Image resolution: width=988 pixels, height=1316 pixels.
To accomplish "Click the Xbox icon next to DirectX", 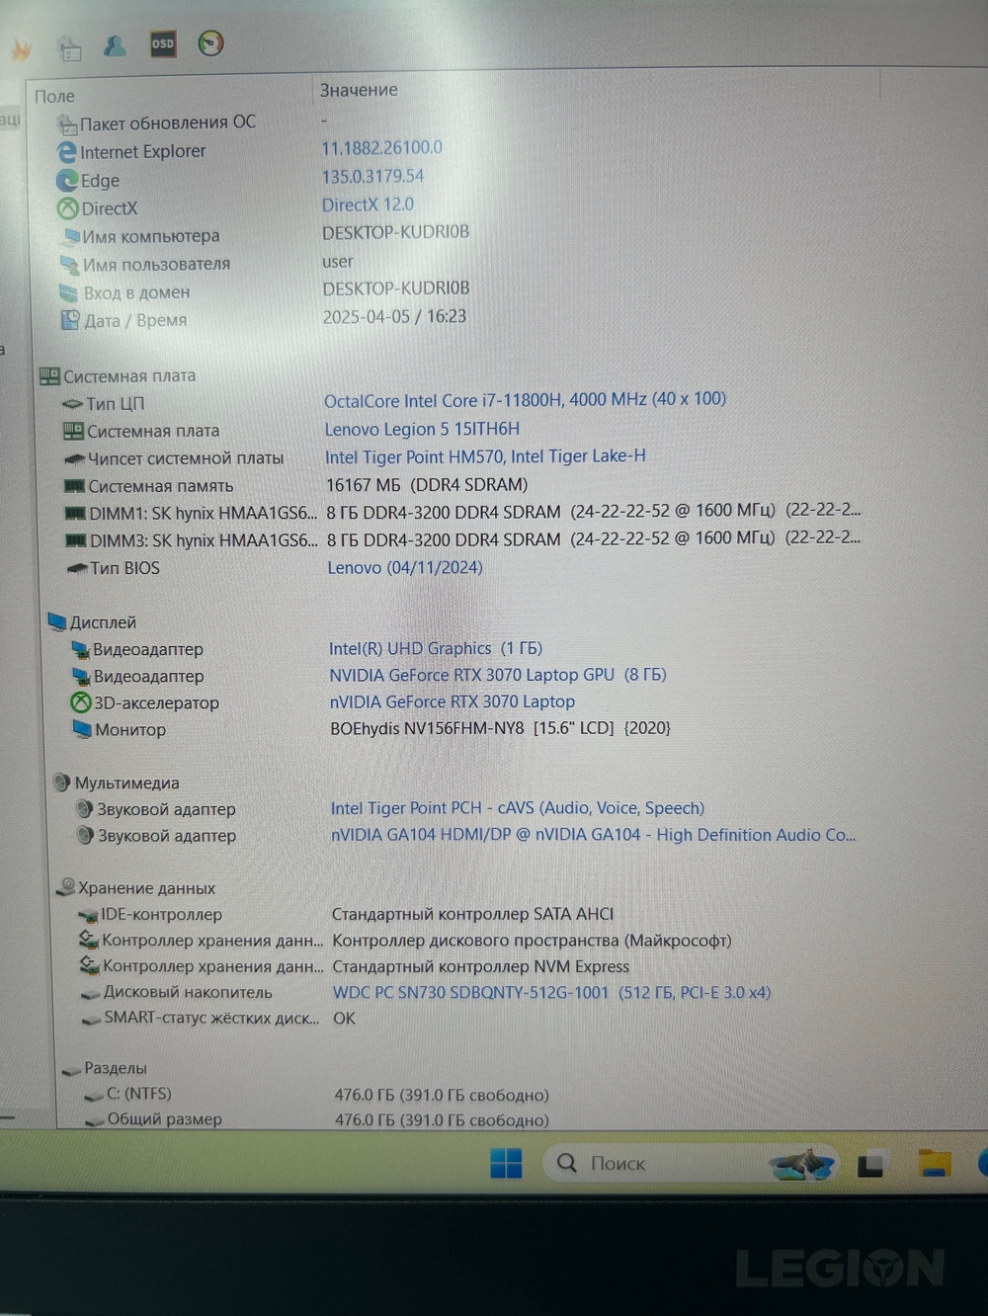I will click(67, 207).
